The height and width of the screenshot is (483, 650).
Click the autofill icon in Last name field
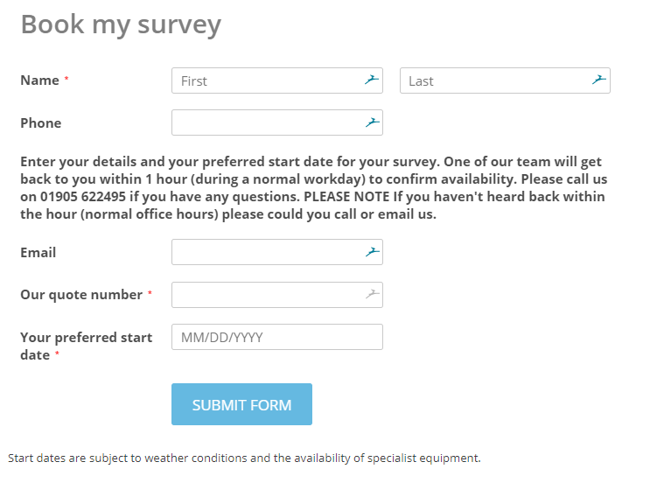pos(599,80)
